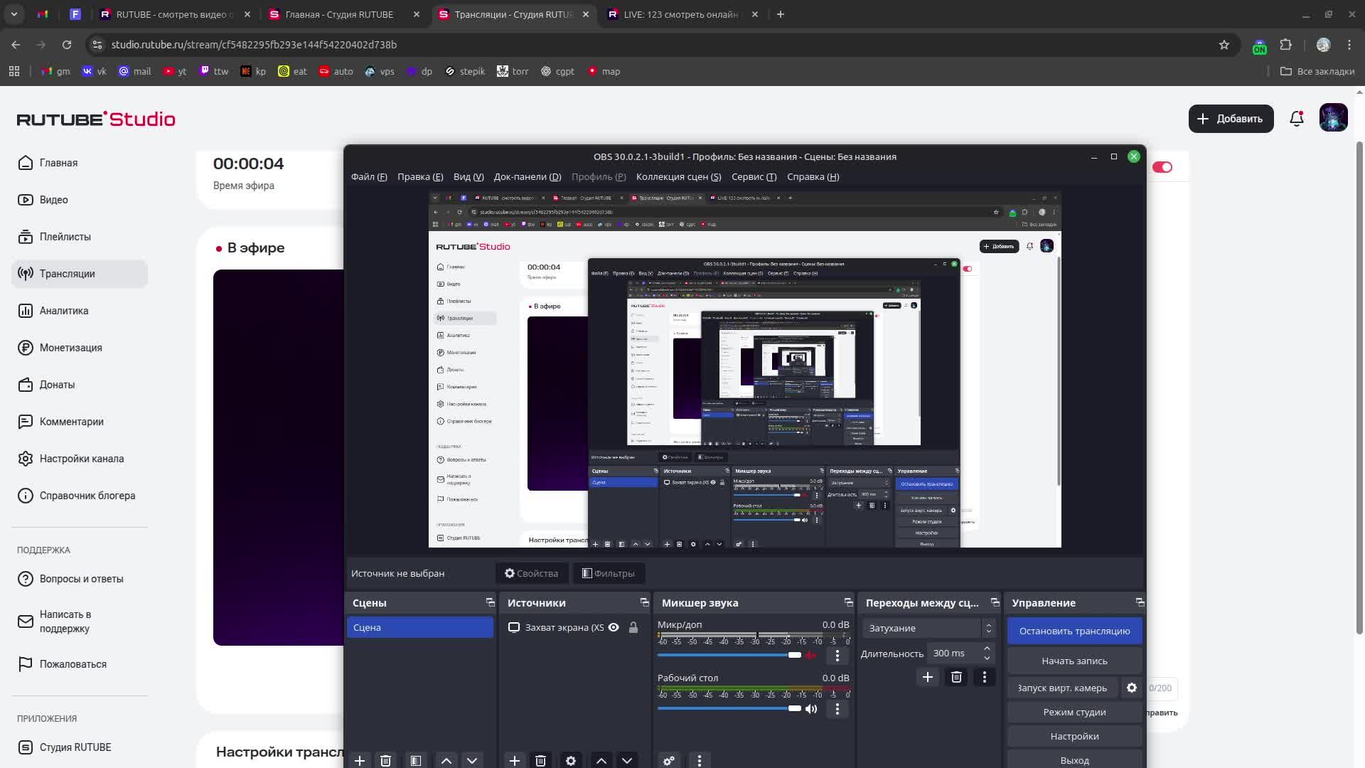
Task: Add a scene transition plus button
Action: click(x=928, y=677)
